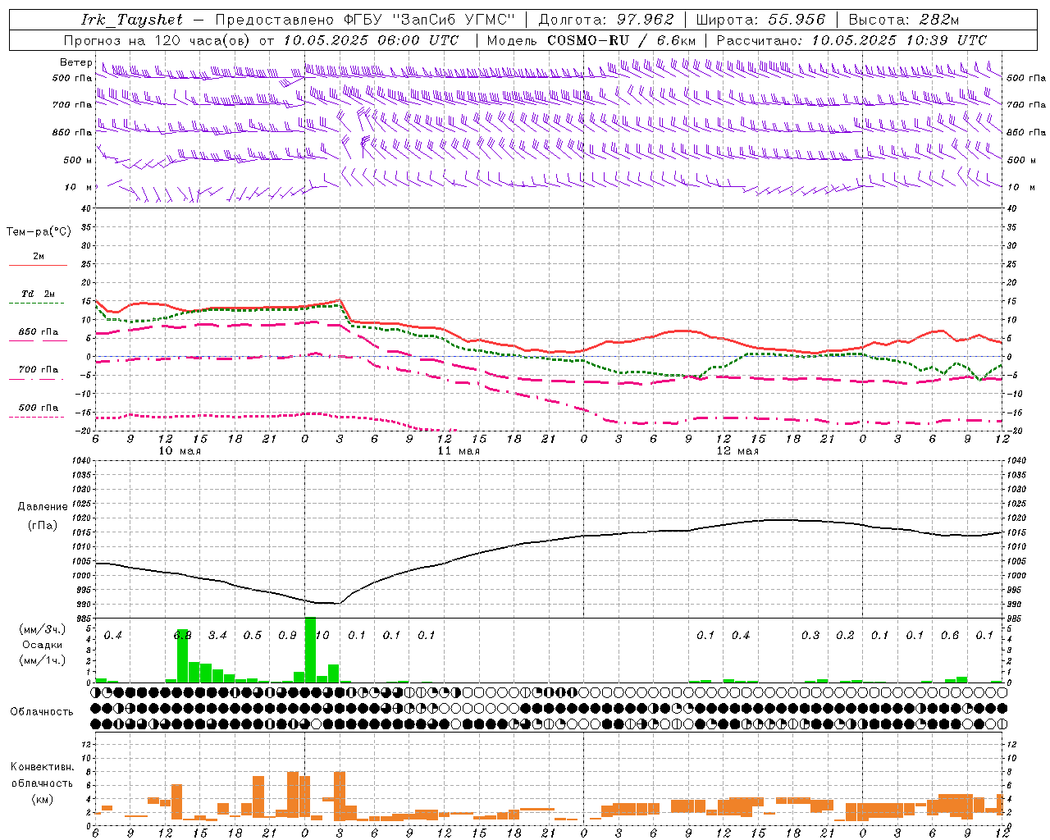Viewport: 1050px width, 840px height.
Task: Click the Рассчитано: 10.05.2025 10:39 UTC text
Action: click(x=851, y=40)
